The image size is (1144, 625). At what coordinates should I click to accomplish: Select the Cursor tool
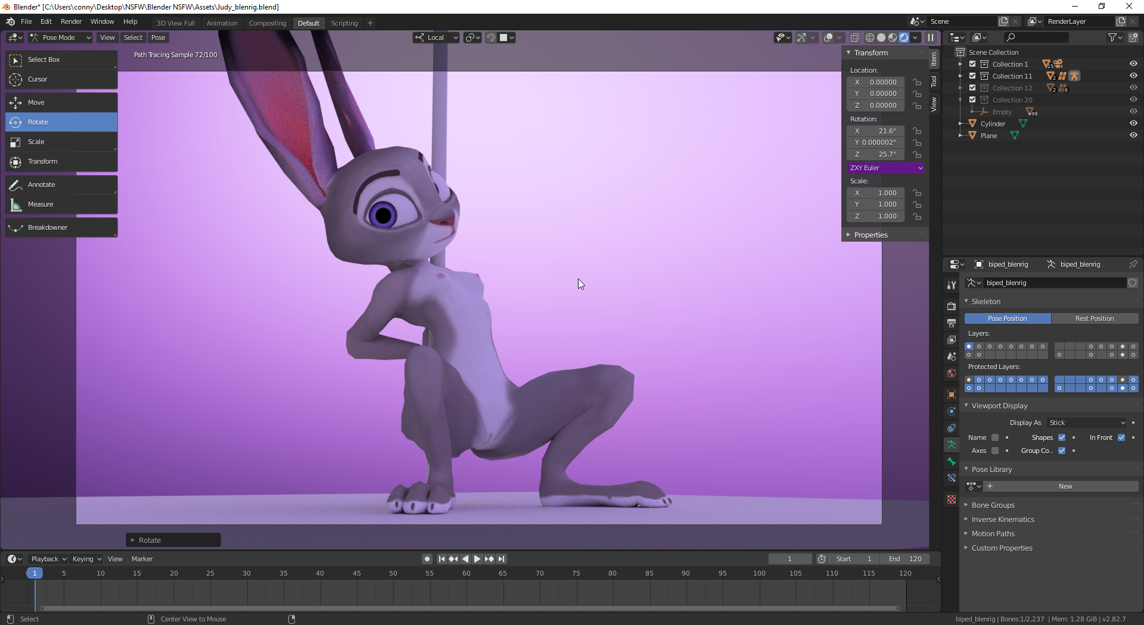click(61, 79)
